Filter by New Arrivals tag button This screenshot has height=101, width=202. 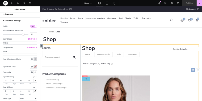pyautogui.click(x=103, y=54)
